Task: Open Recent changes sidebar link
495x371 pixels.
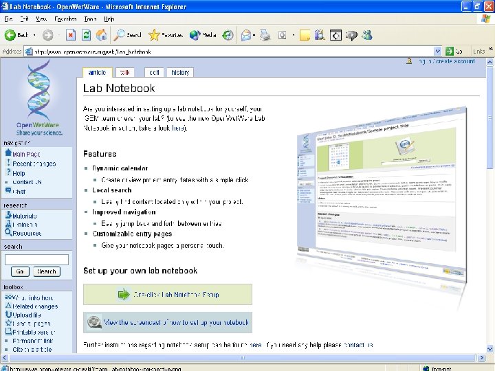Action: tap(34, 164)
